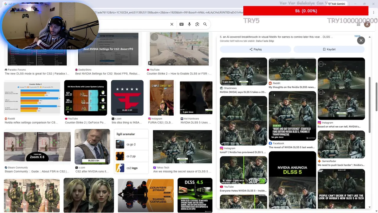
Task: Open the green camo soldiers thumbnail
Action: pos(32,195)
